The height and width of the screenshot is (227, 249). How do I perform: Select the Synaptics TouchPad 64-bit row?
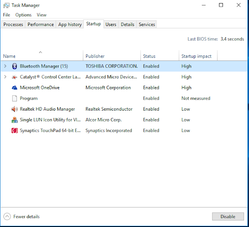click(124, 130)
